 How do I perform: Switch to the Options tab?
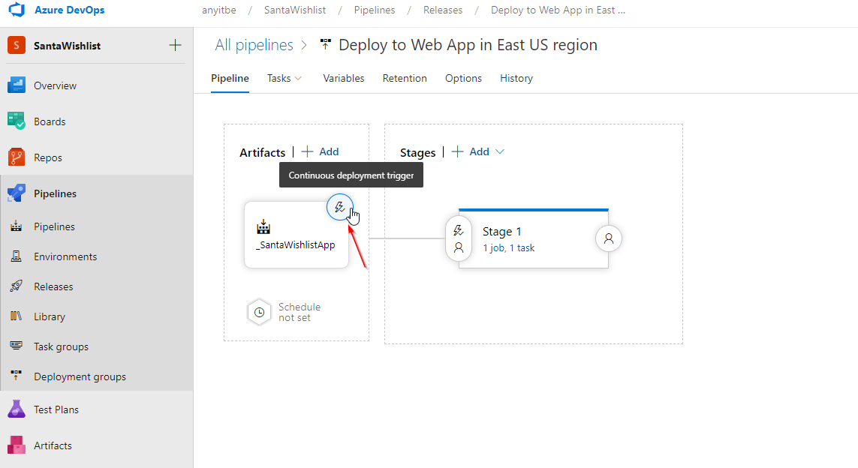pyautogui.click(x=463, y=78)
